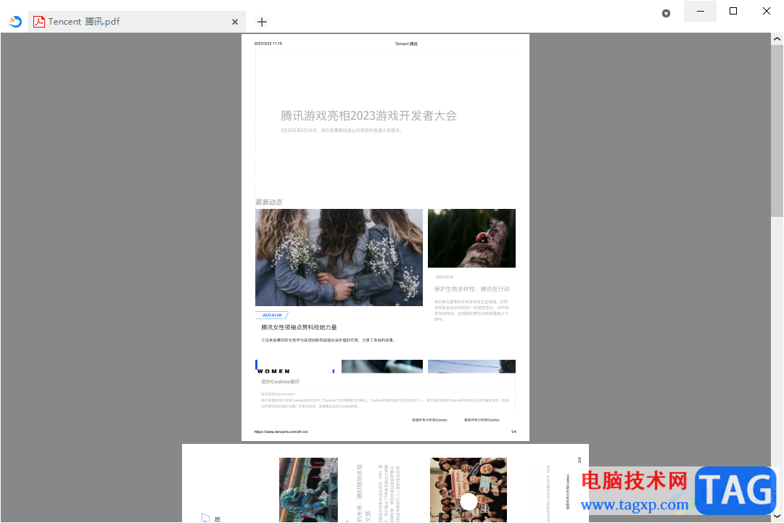Open the round dropdown menu in title bar
Viewport: 784px width, 523px height.
(x=666, y=14)
